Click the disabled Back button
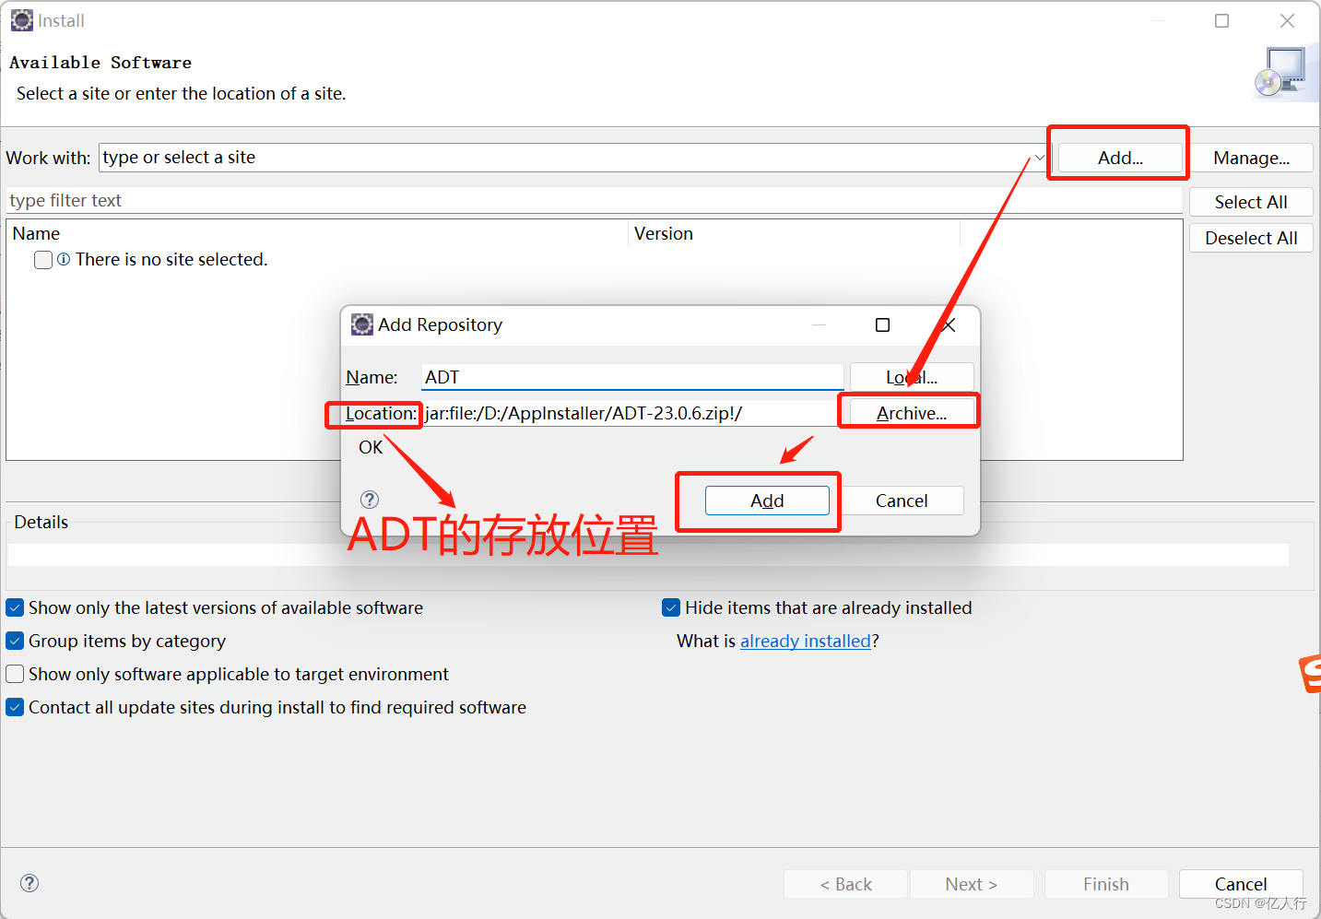Screen dimensions: 1321x919 pyautogui.click(x=845, y=884)
